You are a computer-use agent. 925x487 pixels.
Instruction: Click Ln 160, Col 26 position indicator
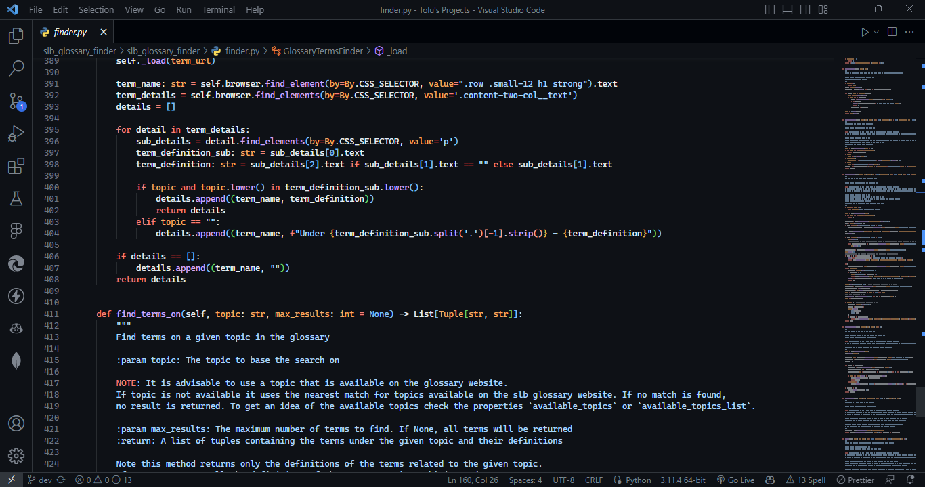point(473,480)
